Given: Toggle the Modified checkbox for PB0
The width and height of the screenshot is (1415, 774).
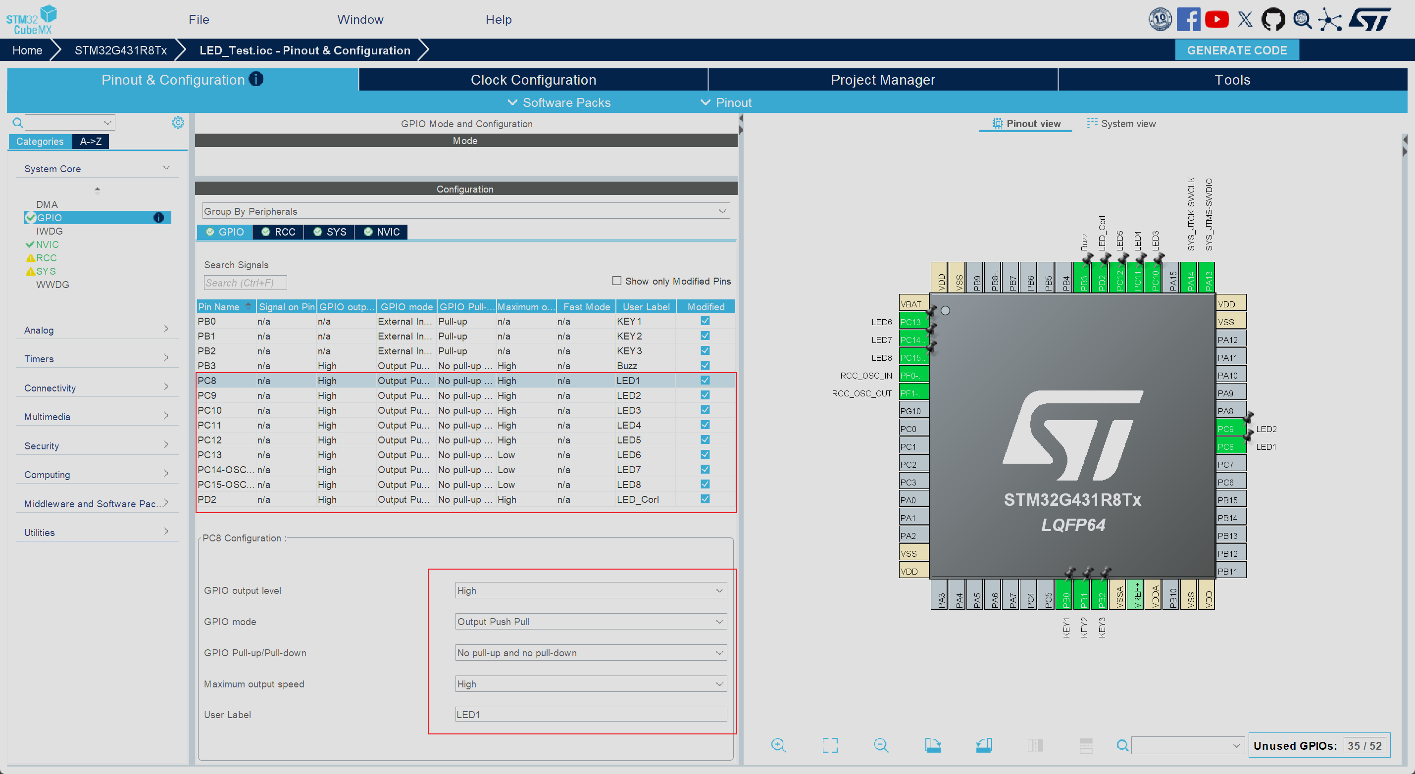Looking at the screenshot, I should pos(705,321).
